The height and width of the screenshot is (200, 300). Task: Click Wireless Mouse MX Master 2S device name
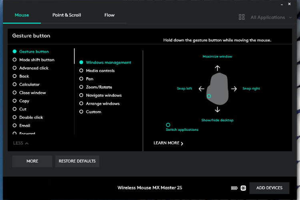coord(150,188)
